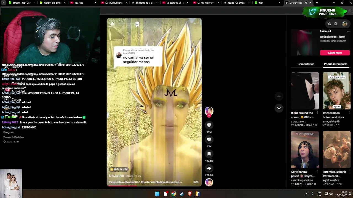Open Steam from the taskbar
Viewport: 353px width, 198px height.
pos(181,194)
